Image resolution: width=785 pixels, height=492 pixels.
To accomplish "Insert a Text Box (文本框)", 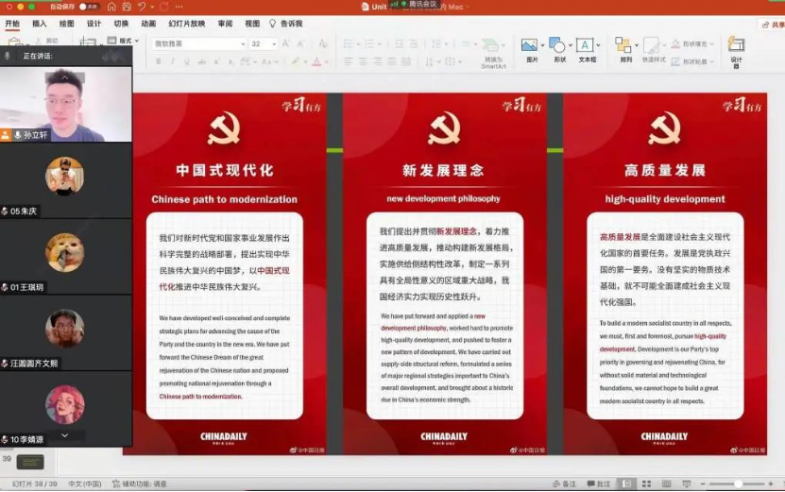I will tap(587, 45).
